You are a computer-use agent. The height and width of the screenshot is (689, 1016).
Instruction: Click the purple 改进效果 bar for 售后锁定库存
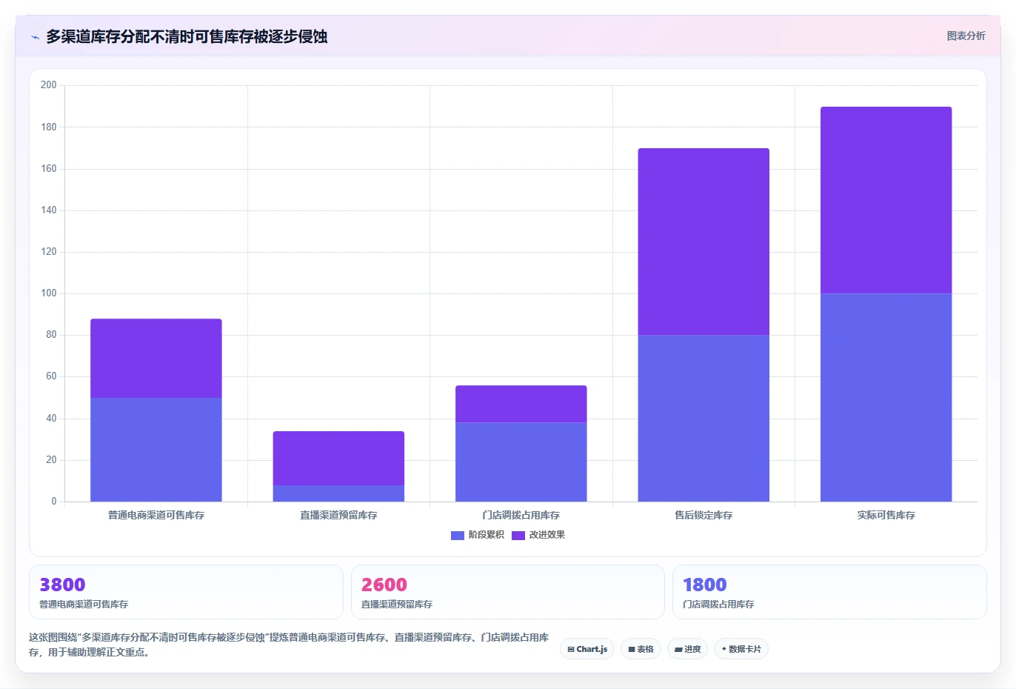point(703,242)
